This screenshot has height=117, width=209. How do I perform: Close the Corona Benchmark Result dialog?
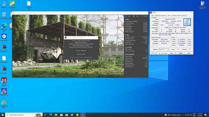96,38
